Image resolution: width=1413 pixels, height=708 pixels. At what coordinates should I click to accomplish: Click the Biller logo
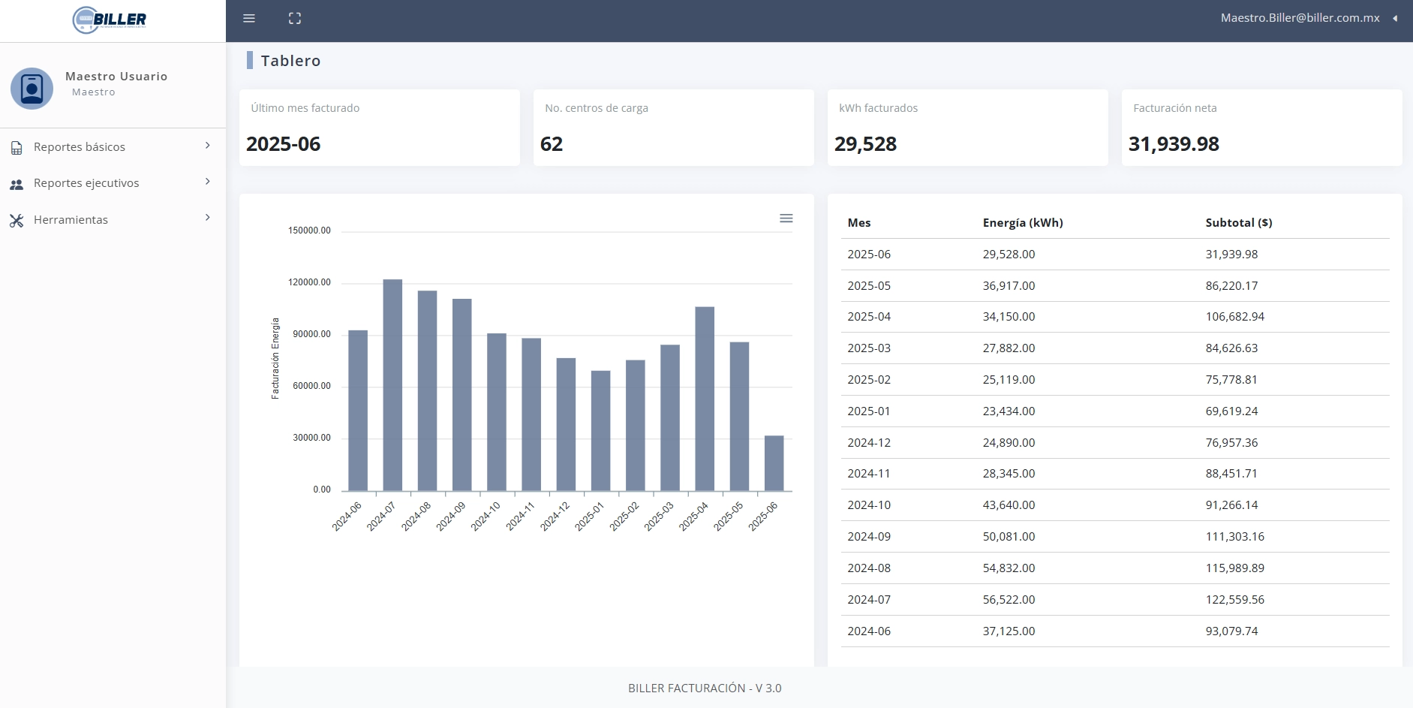[110, 20]
